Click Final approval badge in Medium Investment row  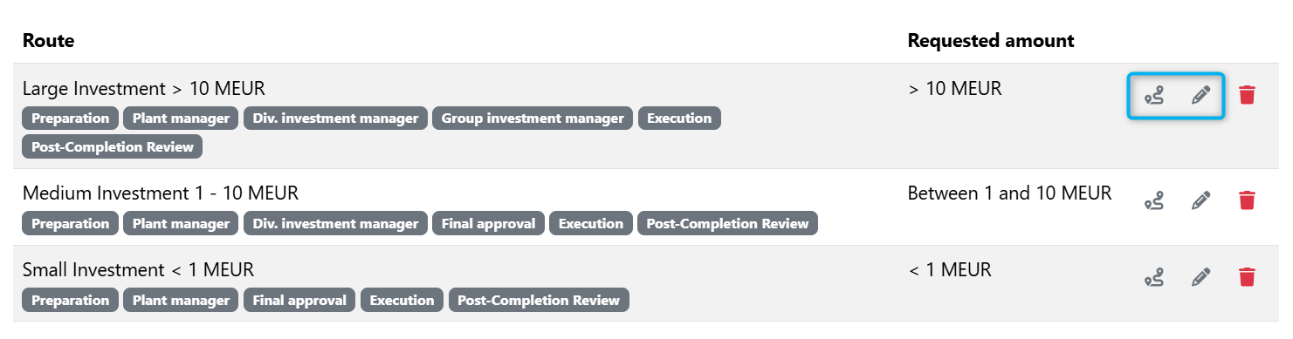pyautogui.click(x=489, y=223)
